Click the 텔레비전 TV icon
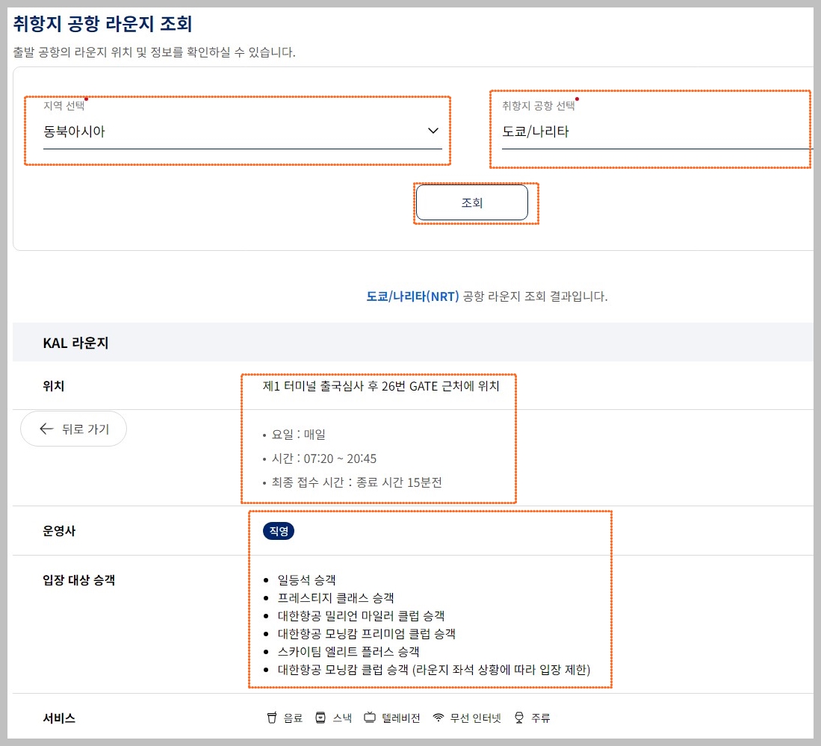Screen dimensions: 821x746 click(x=370, y=717)
